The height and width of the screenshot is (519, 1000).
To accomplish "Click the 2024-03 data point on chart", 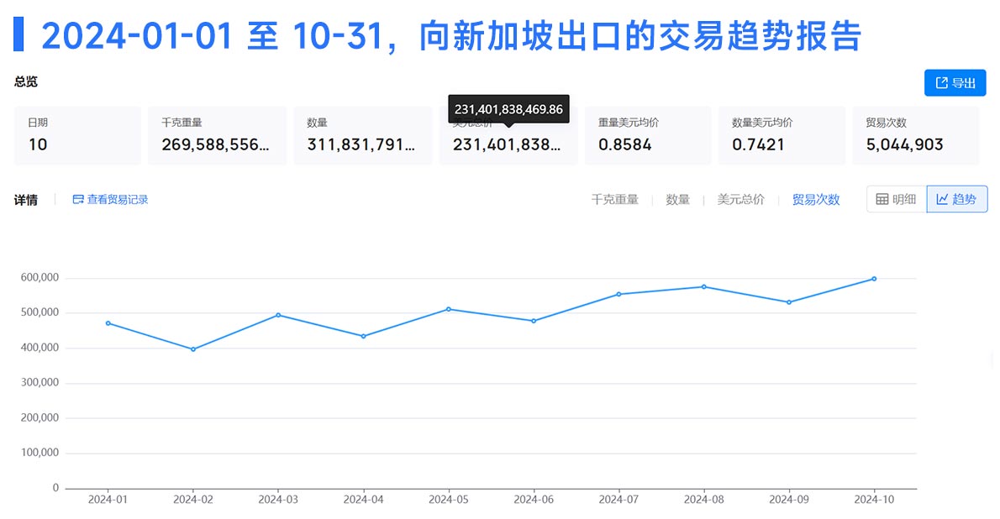I will coord(278,315).
